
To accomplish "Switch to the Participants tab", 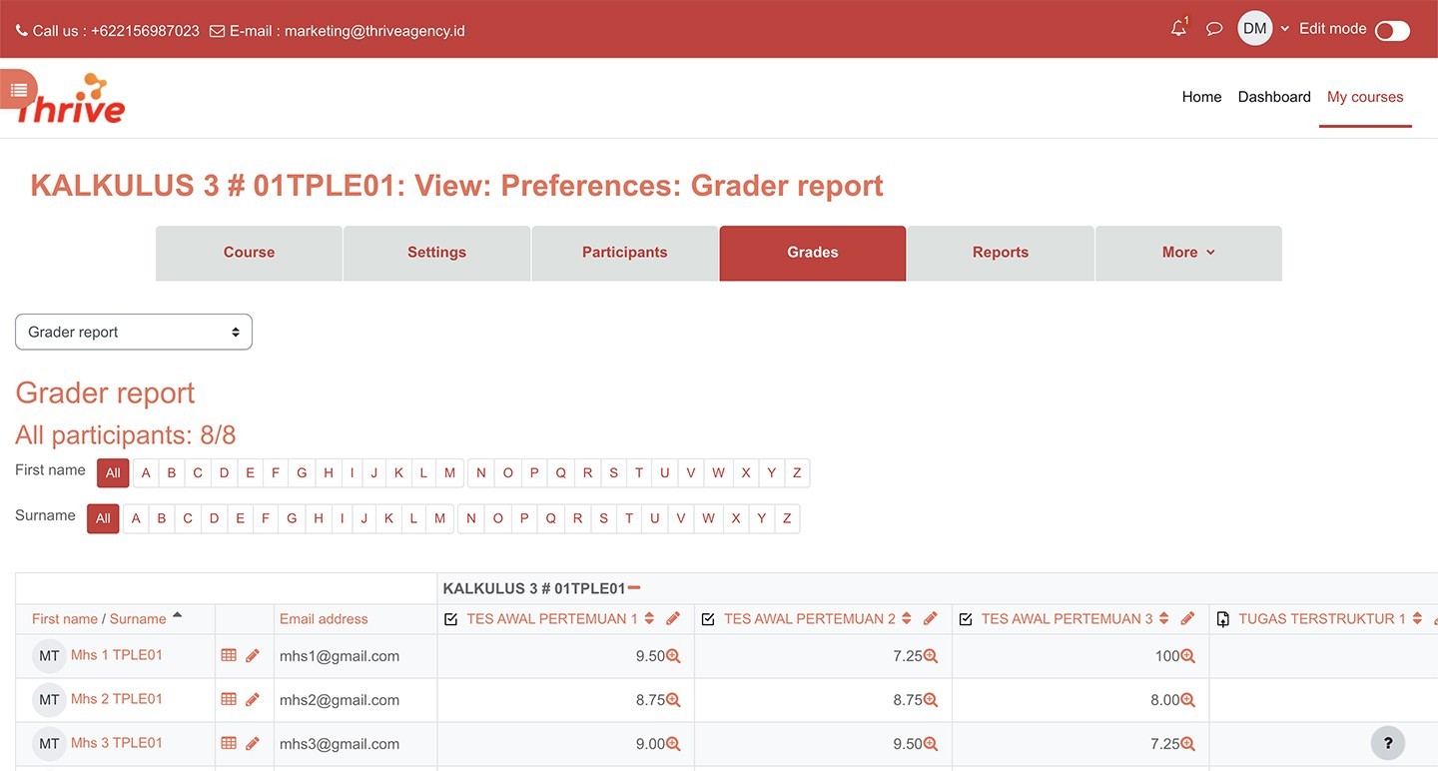I will click(624, 253).
